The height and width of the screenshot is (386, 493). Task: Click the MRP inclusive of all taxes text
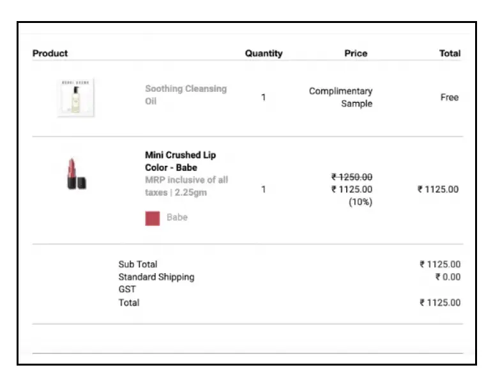186,186
